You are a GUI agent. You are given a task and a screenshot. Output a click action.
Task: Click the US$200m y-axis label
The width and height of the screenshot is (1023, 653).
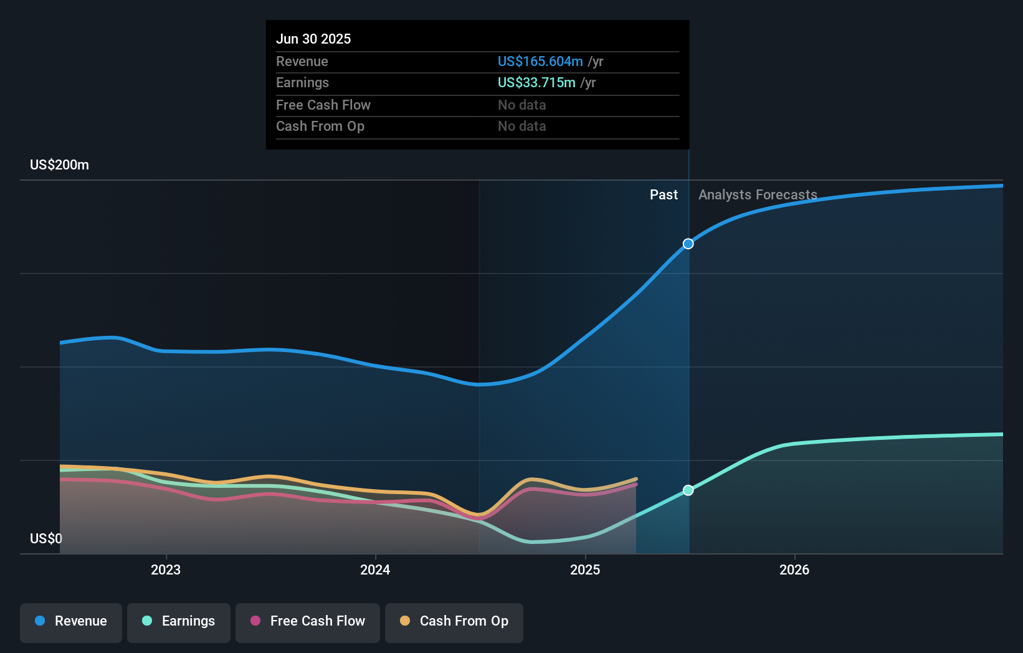(60, 165)
